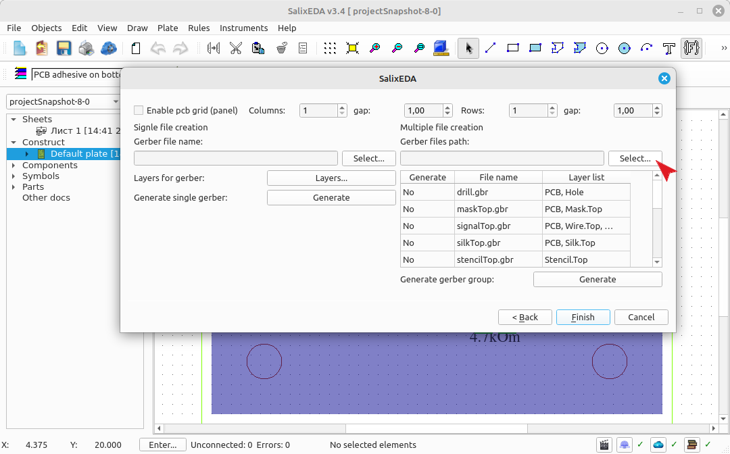Click Select for Gerber file name
This screenshot has height=454, width=730.
click(x=369, y=158)
